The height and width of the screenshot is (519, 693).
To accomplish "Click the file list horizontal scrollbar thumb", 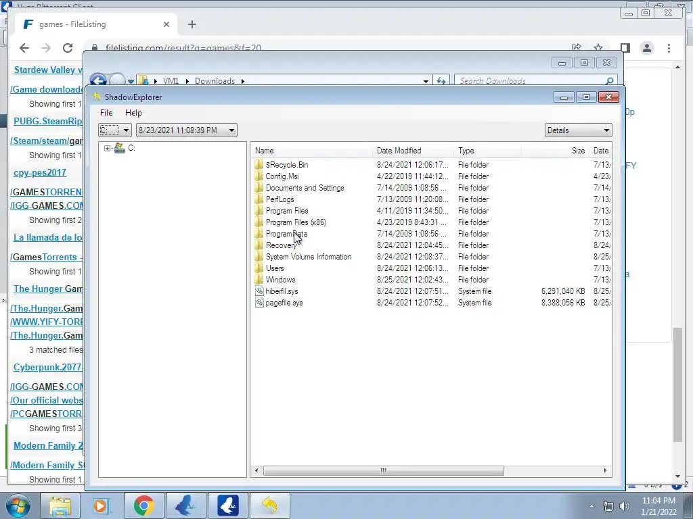I will tap(383, 470).
